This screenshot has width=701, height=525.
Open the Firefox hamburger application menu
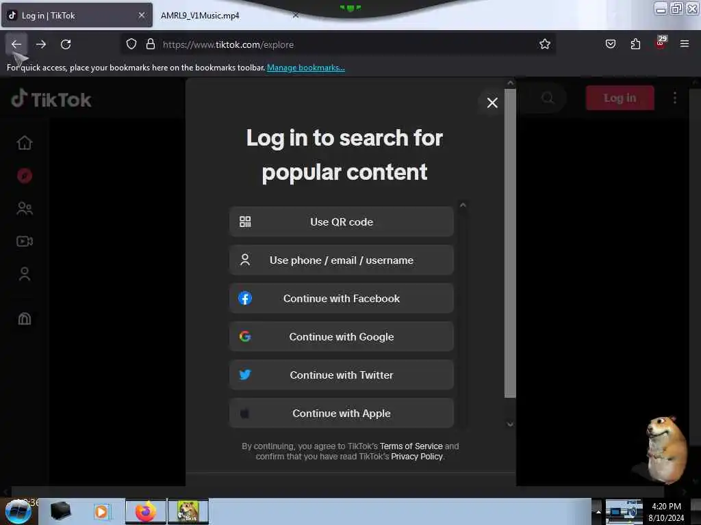click(684, 44)
